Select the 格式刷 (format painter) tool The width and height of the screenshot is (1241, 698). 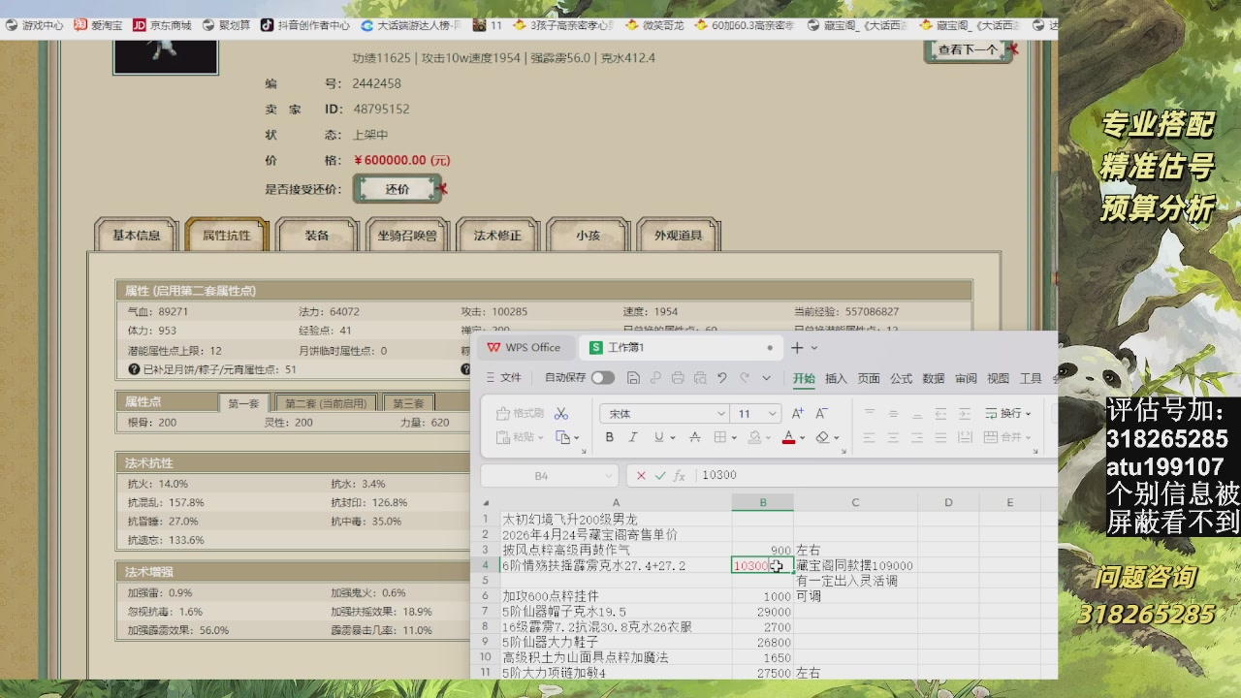[x=521, y=413]
